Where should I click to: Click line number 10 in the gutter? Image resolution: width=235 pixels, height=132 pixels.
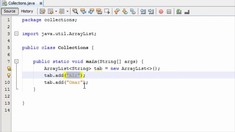(x=7, y=82)
